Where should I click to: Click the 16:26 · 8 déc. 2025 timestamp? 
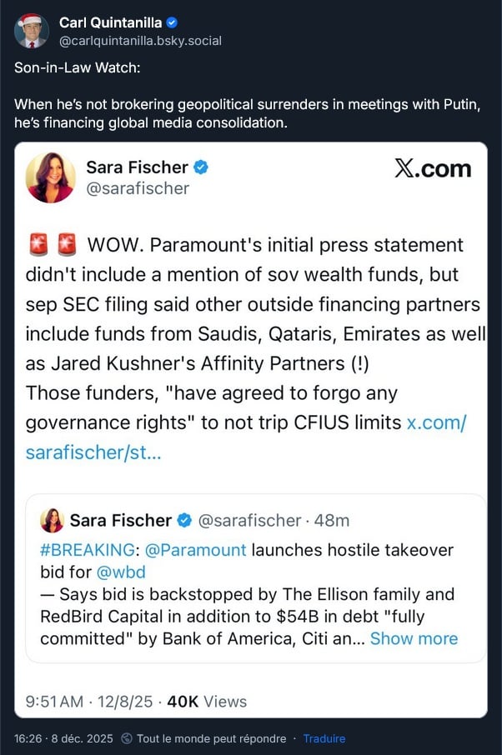click(63, 738)
